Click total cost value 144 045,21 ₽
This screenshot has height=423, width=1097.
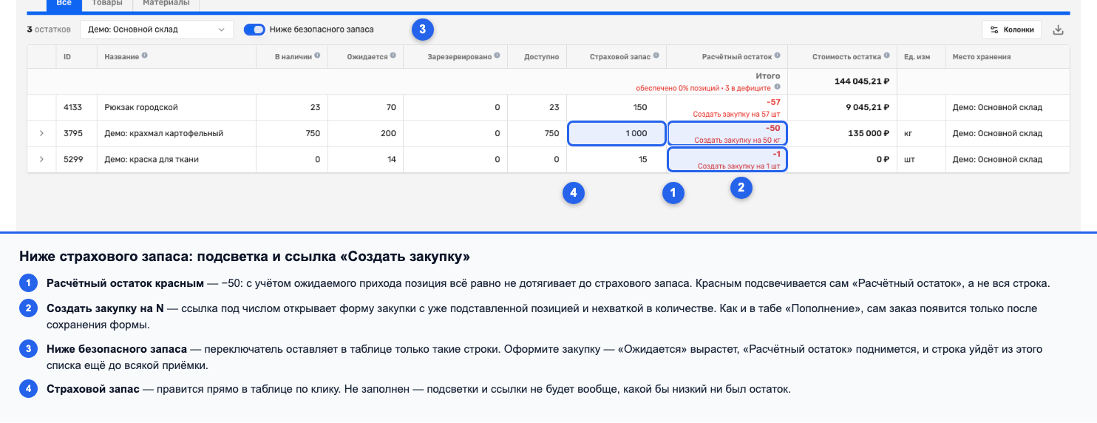coord(861,81)
